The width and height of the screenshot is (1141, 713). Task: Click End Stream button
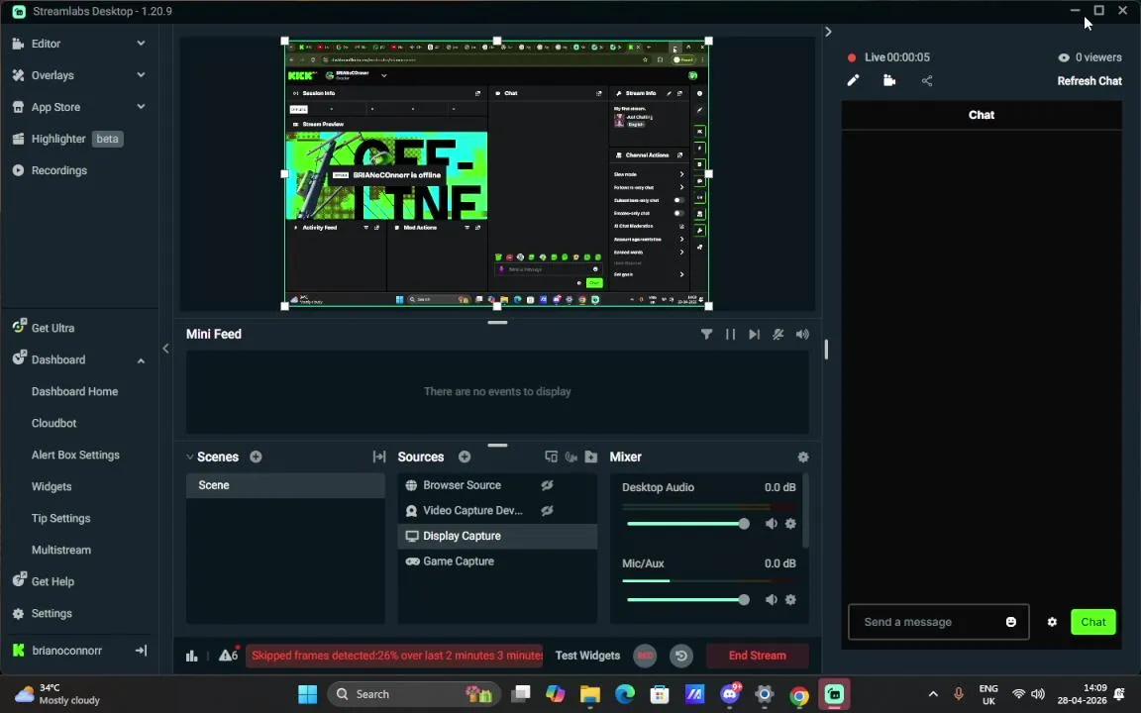pyautogui.click(x=758, y=656)
